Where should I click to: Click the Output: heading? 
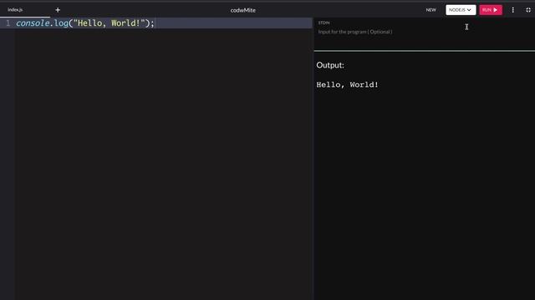tap(330, 65)
